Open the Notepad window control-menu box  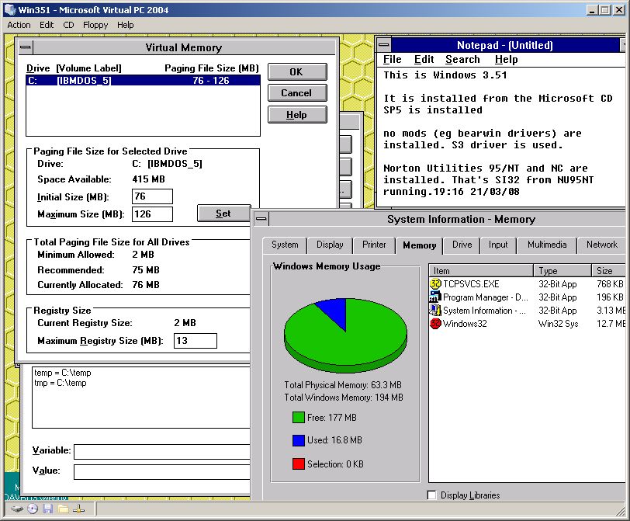point(384,44)
